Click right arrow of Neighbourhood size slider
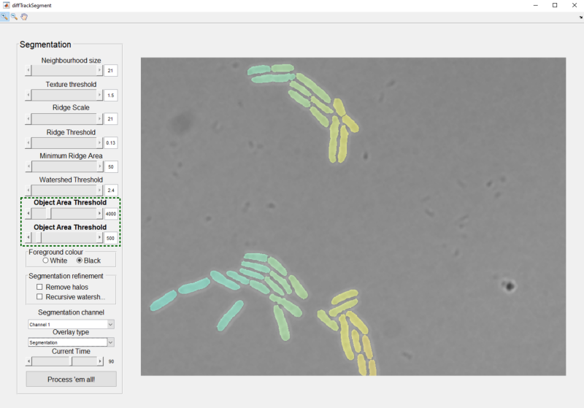The image size is (584, 408). [99, 70]
